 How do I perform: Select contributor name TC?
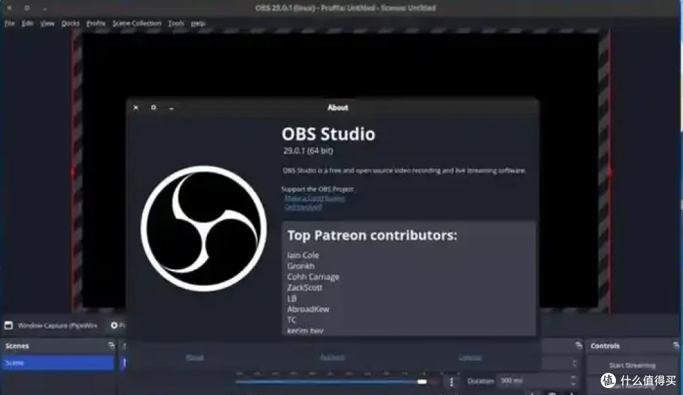tap(292, 320)
